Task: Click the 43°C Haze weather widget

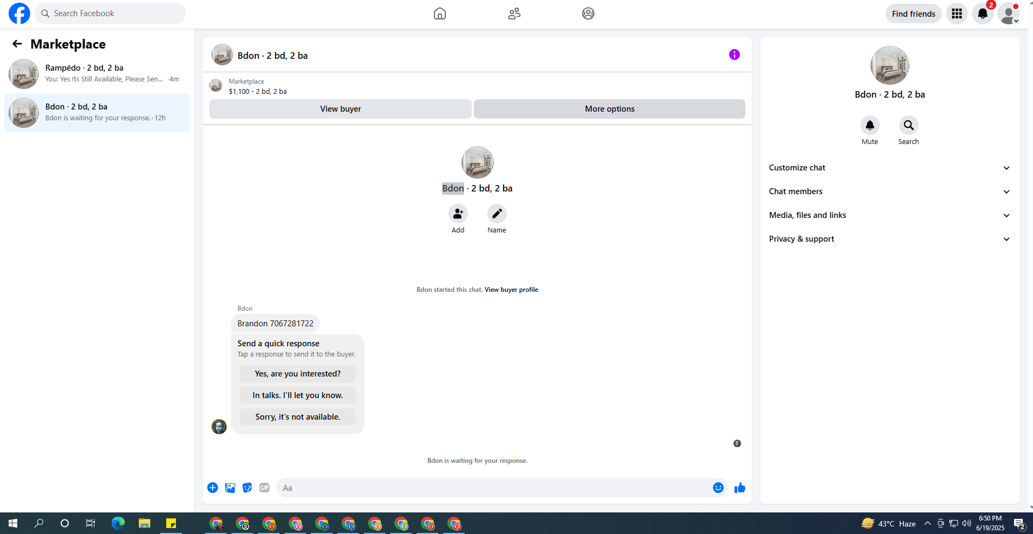Action: [889, 523]
